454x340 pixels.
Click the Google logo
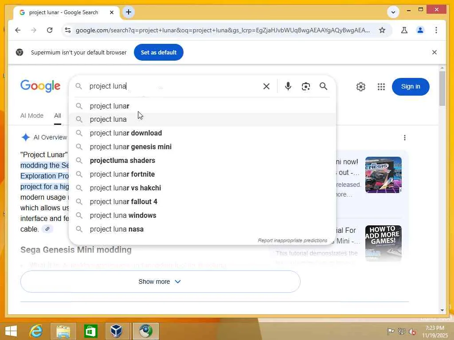point(40,86)
